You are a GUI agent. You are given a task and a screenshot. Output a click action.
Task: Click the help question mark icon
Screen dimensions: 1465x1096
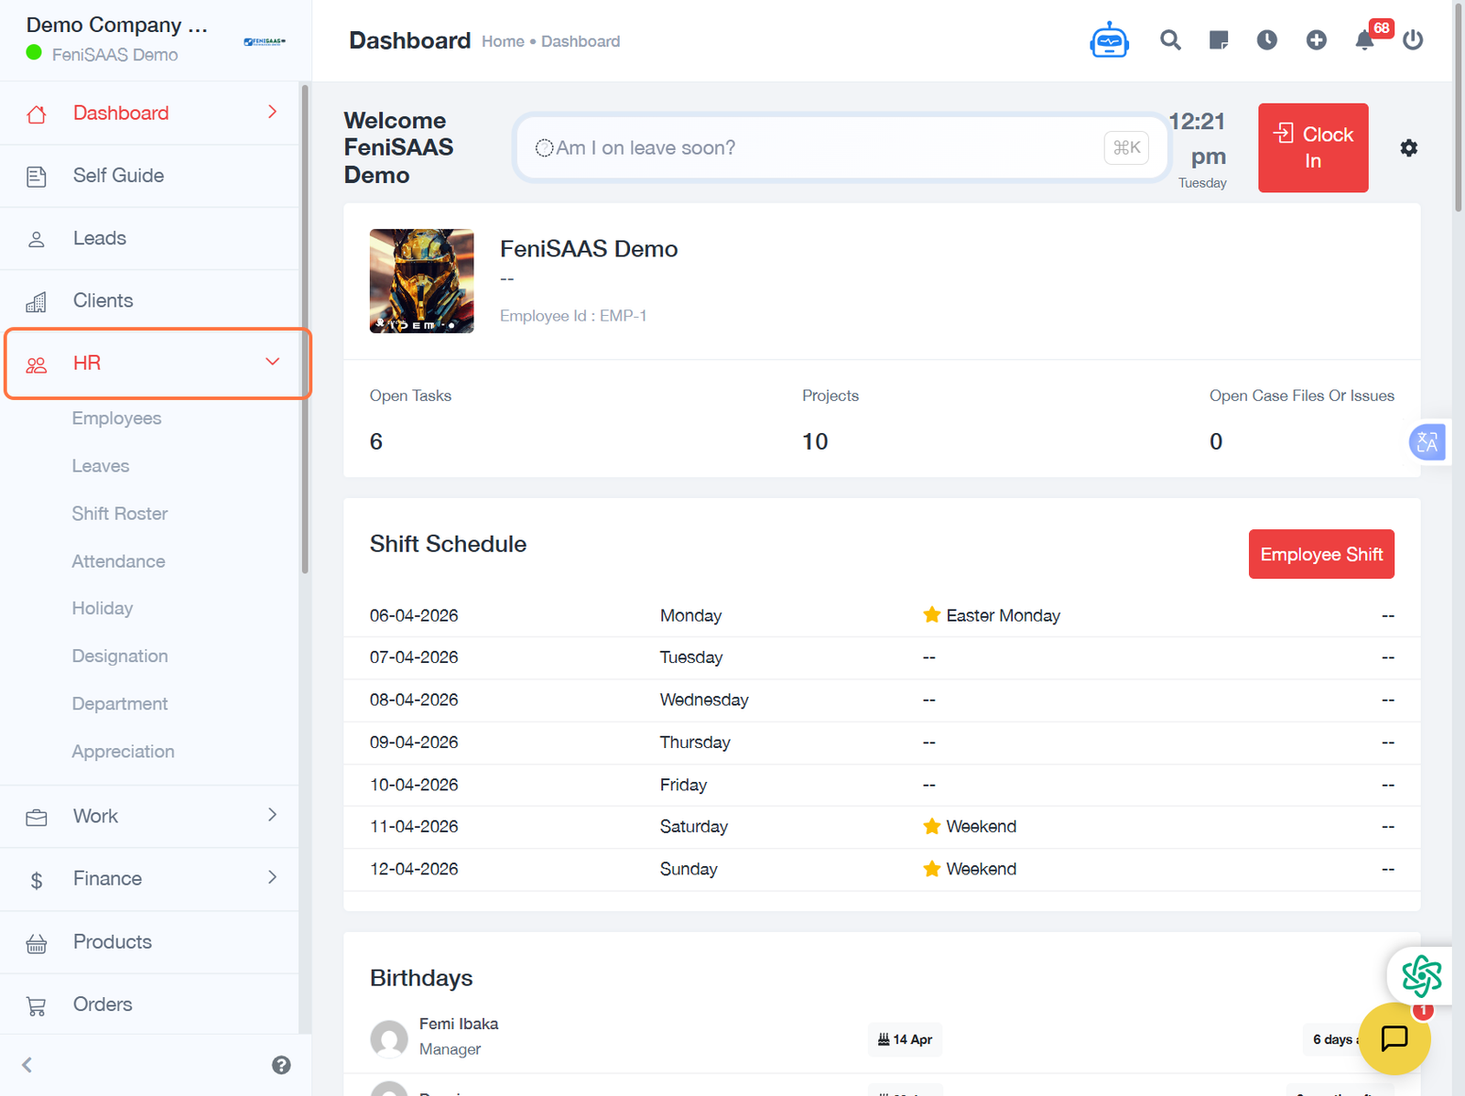pyautogui.click(x=281, y=1065)
